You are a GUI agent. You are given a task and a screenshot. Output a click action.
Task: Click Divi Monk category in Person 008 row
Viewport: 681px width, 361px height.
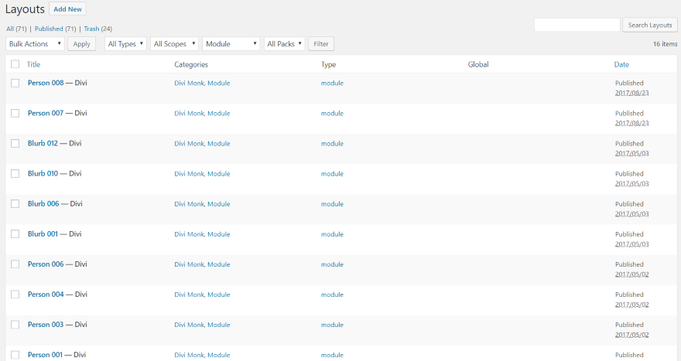(x=189, y=83)
